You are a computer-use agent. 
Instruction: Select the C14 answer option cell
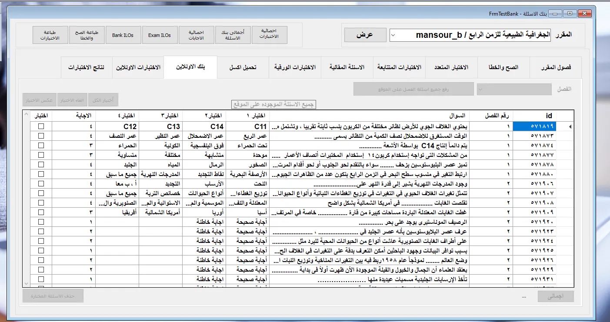[204, 126]
